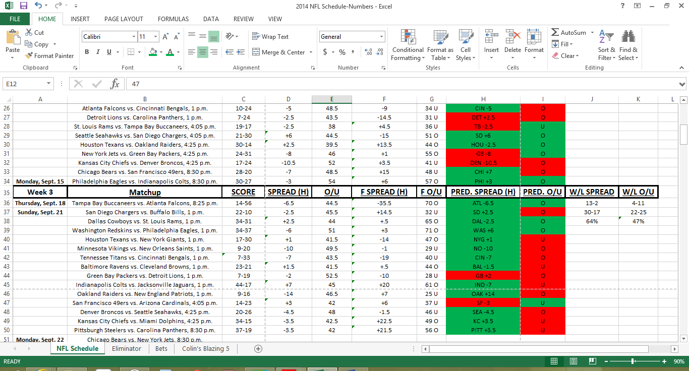Viewport: 689px width, 371px height.
Task: Click the AutoSum sigma icon
Action: click(555, 32)
